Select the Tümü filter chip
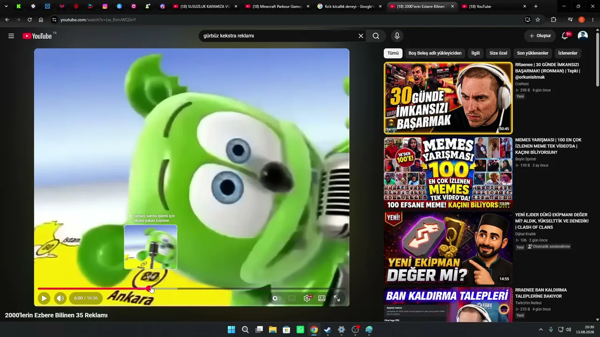Screen dimensions: 600x337 click(x=393, y=53)
